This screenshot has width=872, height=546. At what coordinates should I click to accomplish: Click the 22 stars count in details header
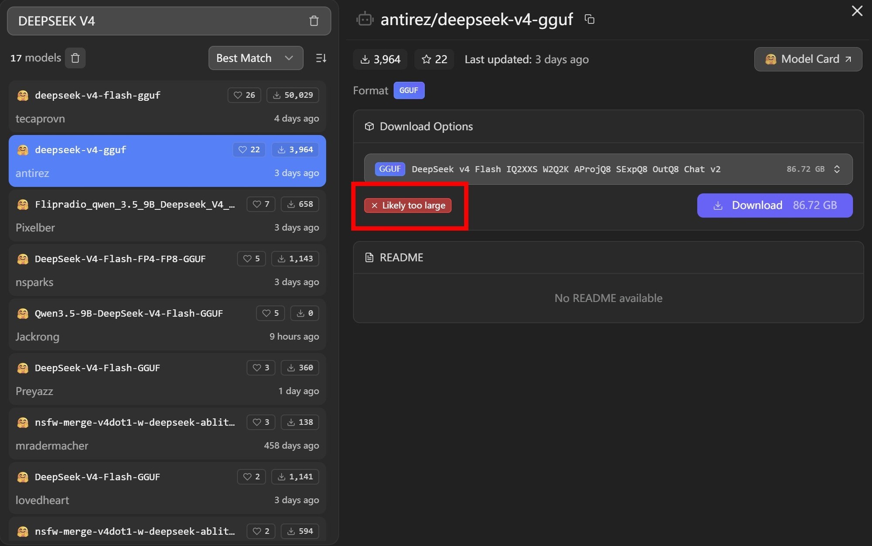(434, 59)
